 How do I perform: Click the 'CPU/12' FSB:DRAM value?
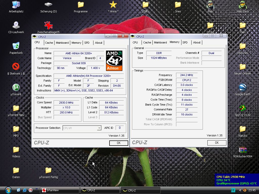(x=187, y=80)
